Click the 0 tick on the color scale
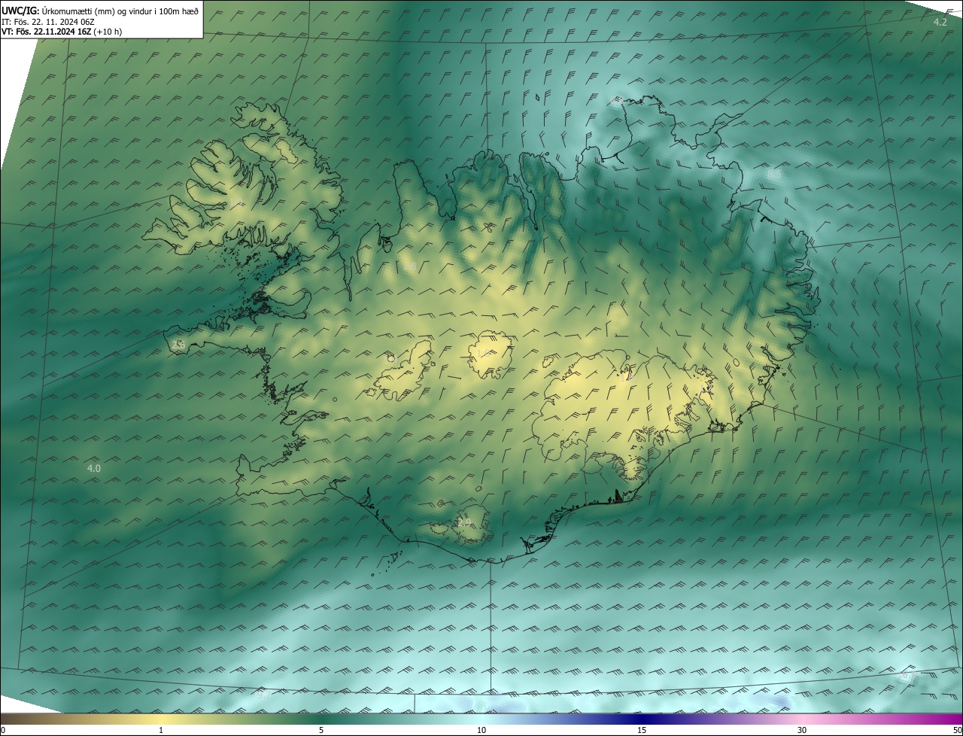Screen dimensions: 963x736 tap(3, 730)
